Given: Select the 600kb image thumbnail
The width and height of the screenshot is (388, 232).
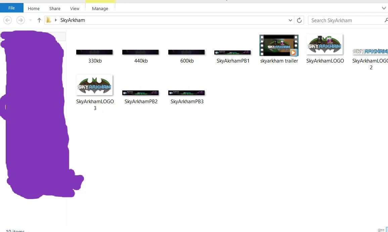Looking at the screenshot, I should pos(186,52).
